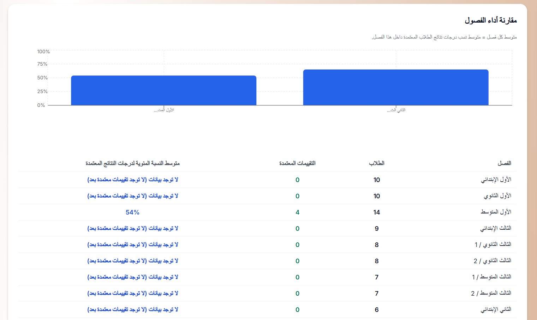Click the 100% axis label on chart

(43, 51)
